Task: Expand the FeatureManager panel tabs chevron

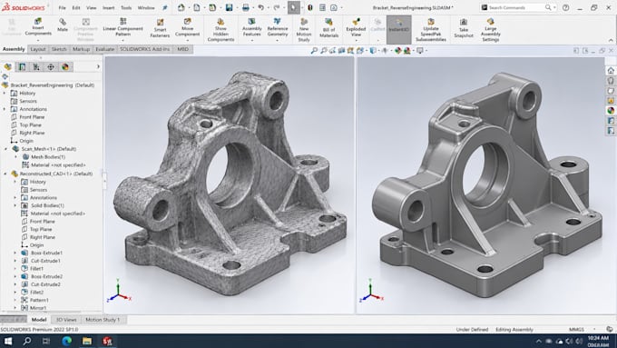Action: [98, 66]
